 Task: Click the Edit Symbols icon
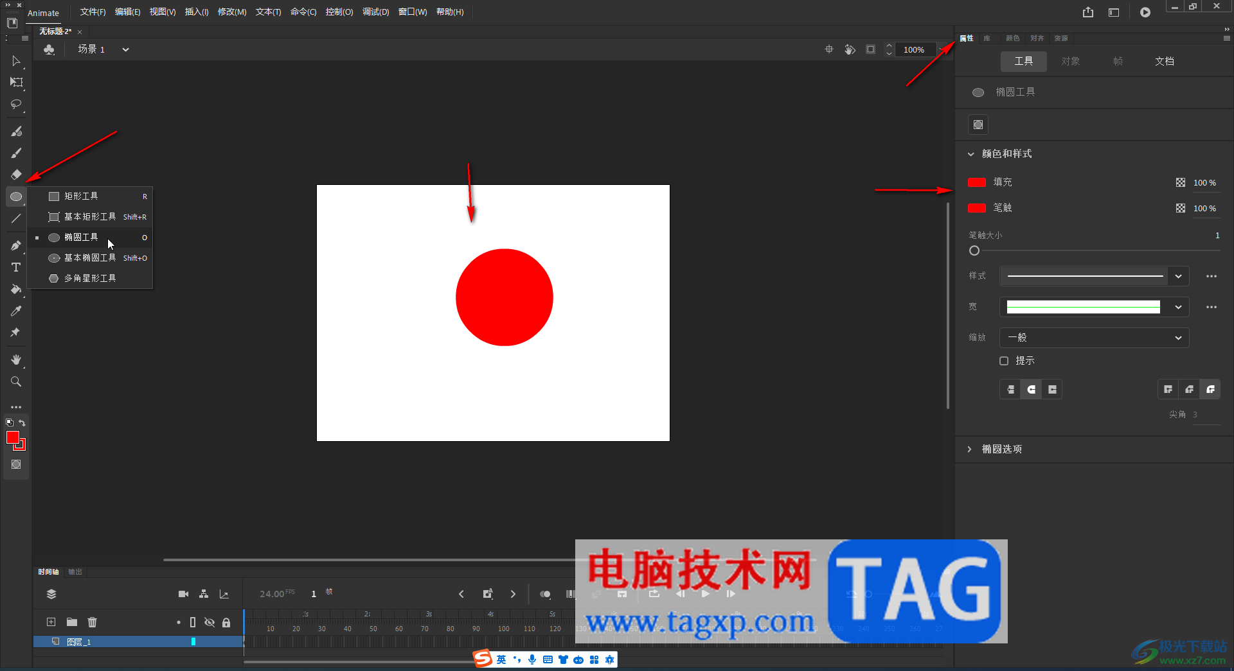49,49
